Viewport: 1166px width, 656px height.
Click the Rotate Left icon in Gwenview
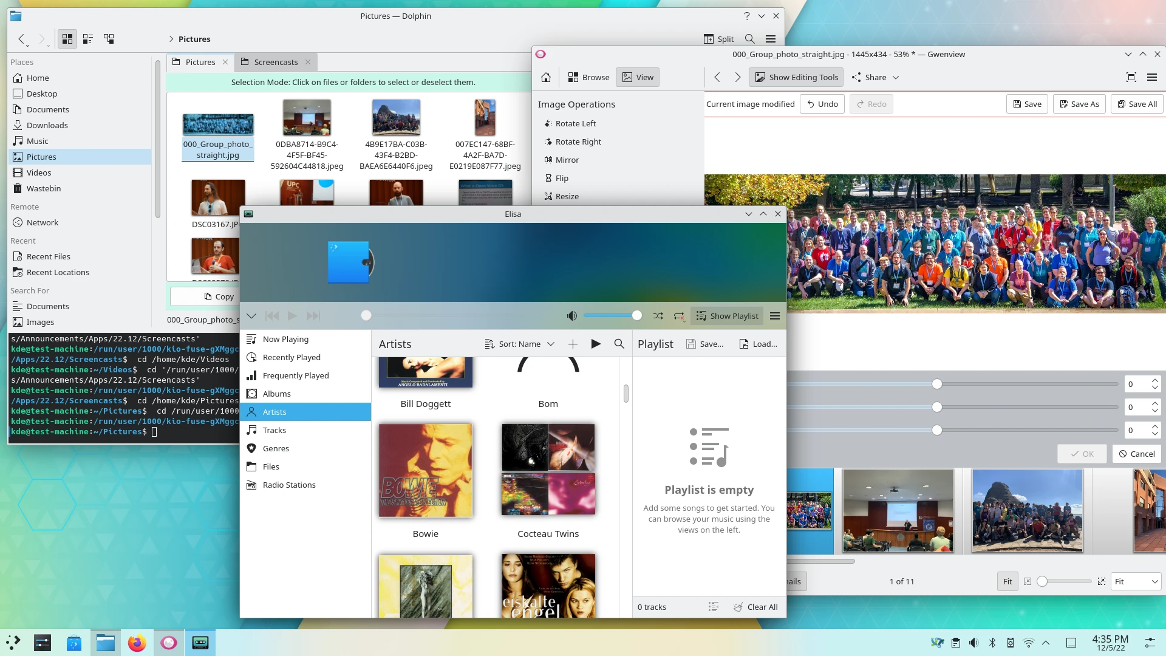coord(548,123)
